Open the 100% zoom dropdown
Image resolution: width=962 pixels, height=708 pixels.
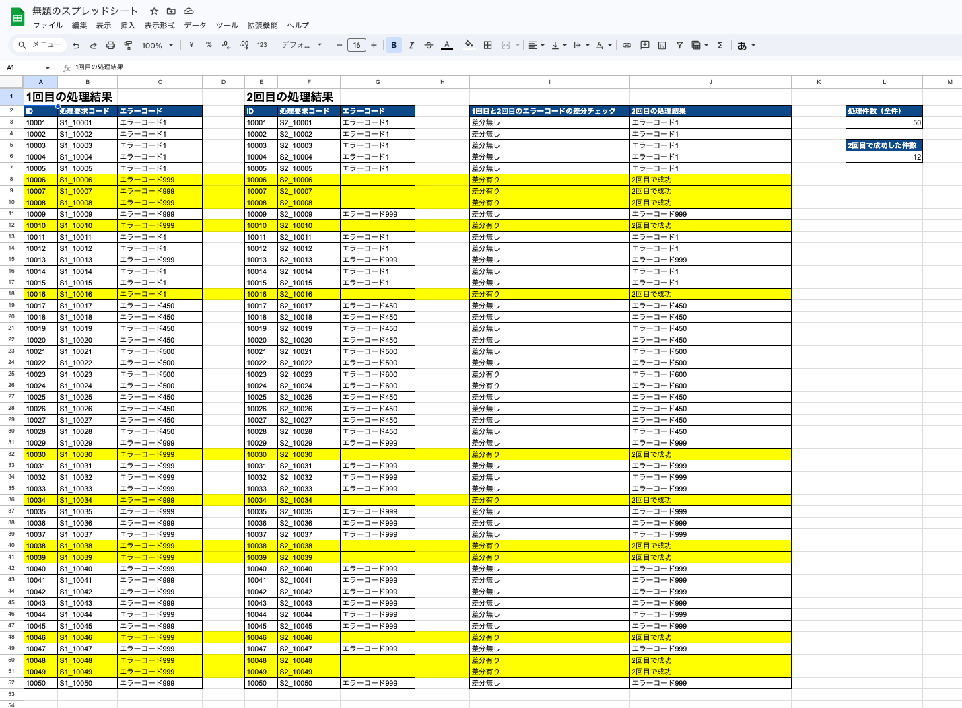(x=158, y=46)
